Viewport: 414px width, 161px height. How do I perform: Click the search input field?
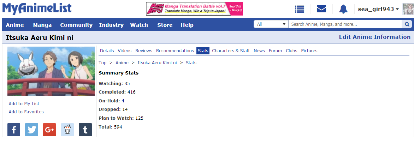345,24
